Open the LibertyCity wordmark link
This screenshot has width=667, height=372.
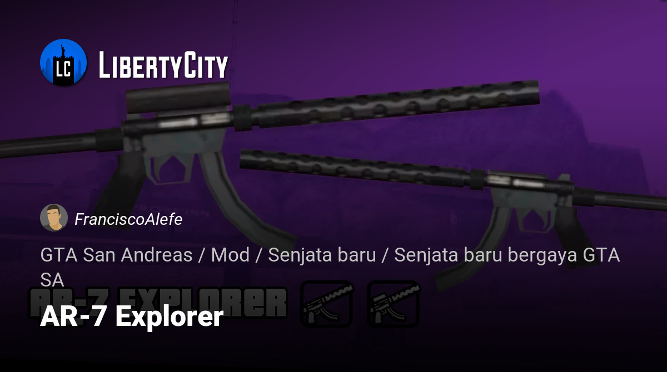pyautogui.click(x=163, y=64)
